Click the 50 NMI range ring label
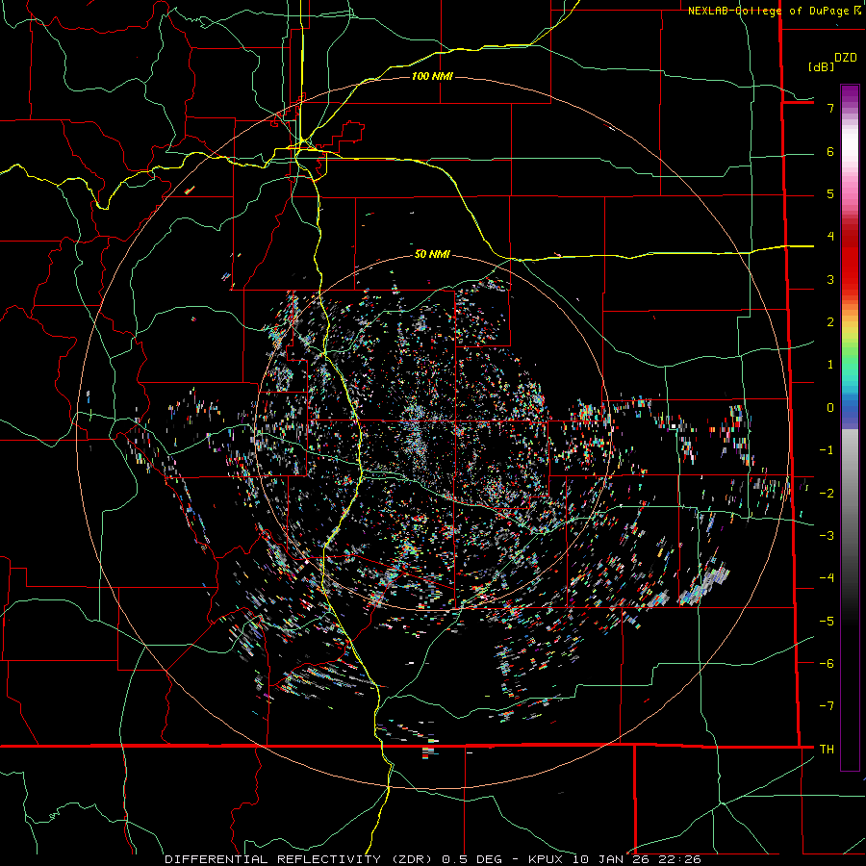This screenshot has height=866, width=866. point(432,254)
